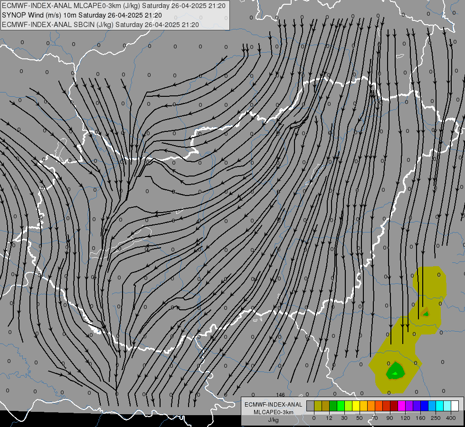Click the small green CAPE spot in upper olive area
This screenshot has height=427, width=465.
426,313
